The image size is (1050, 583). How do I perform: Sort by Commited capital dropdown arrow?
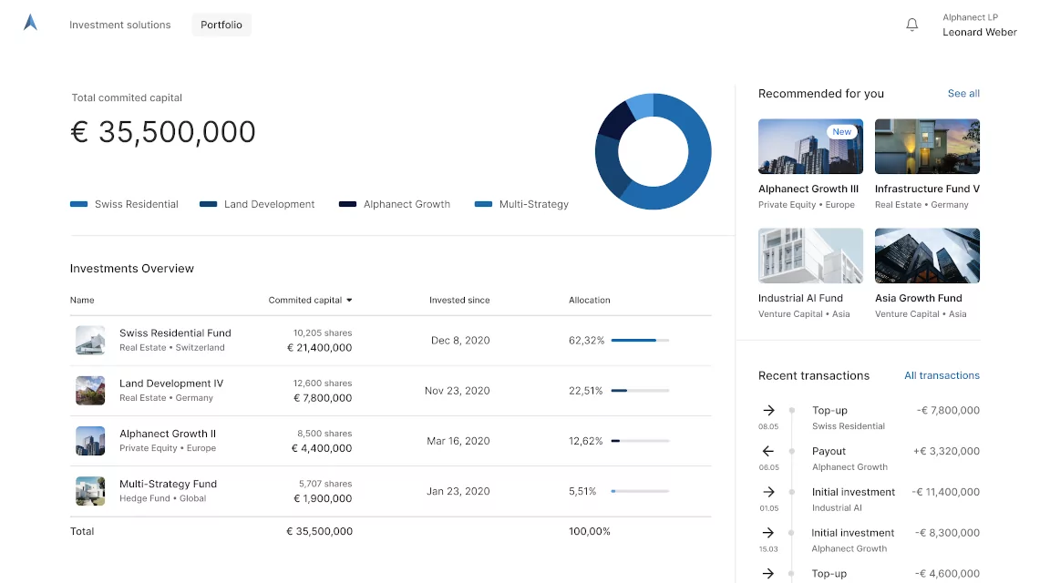tap(349, 301)
